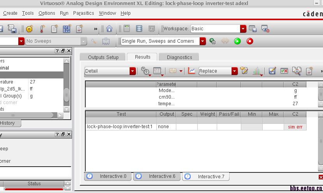
Task: Click the Weight column header
Action: point(207,114)
